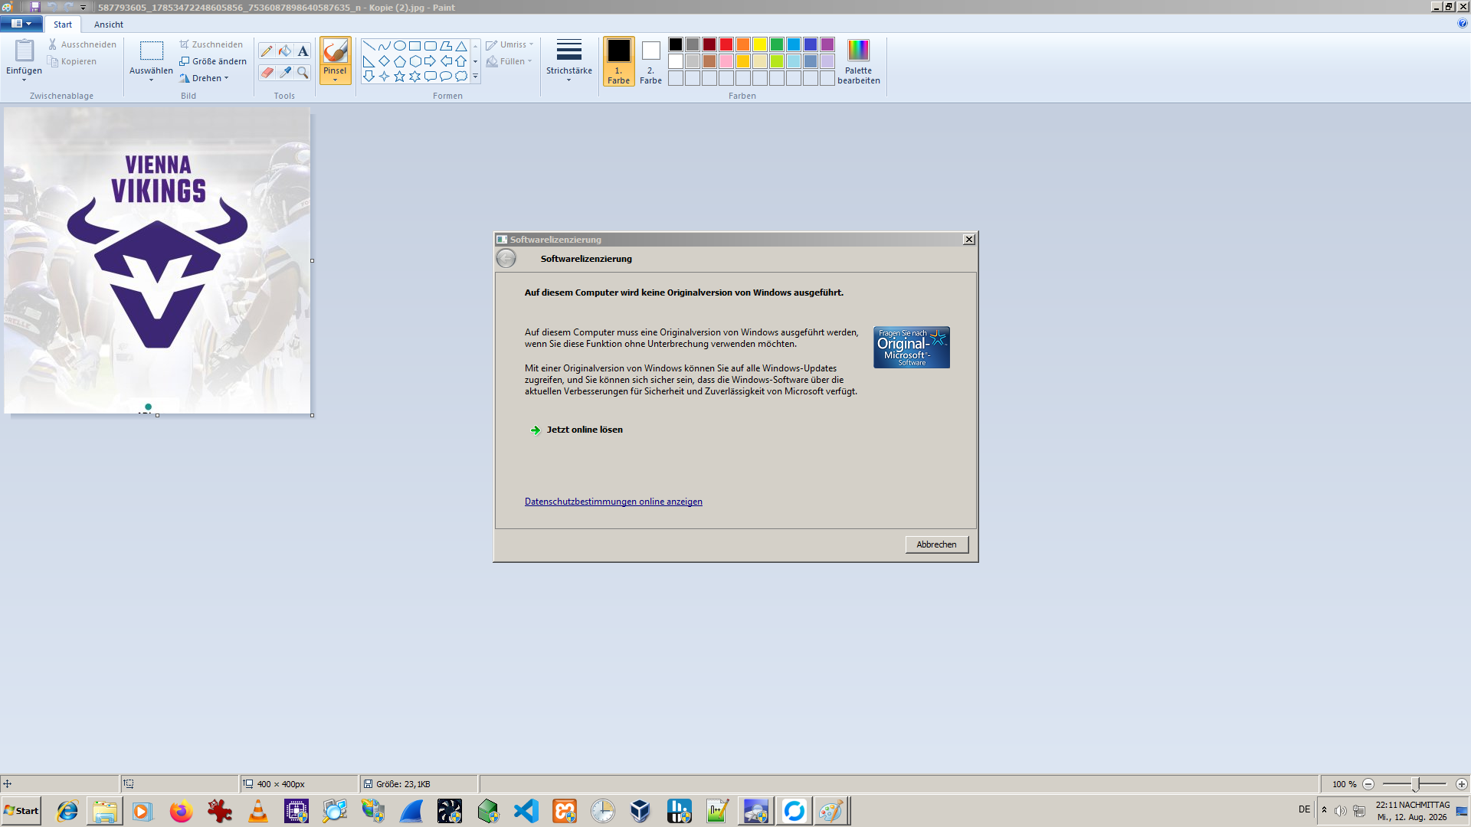Open Datenschutzbestimmungen online anzeigen link

tap(614, 502)
